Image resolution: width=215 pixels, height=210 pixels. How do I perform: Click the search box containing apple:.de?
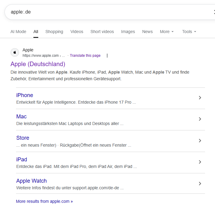click(110, 12)
